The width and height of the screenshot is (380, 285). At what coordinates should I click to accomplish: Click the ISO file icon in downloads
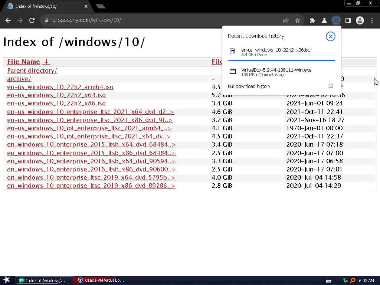pos(233,51)
